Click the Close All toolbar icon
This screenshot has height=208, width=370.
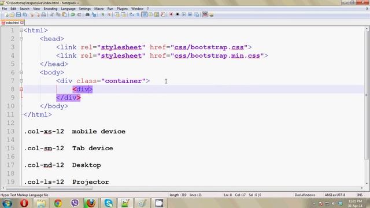pos(38,14)
